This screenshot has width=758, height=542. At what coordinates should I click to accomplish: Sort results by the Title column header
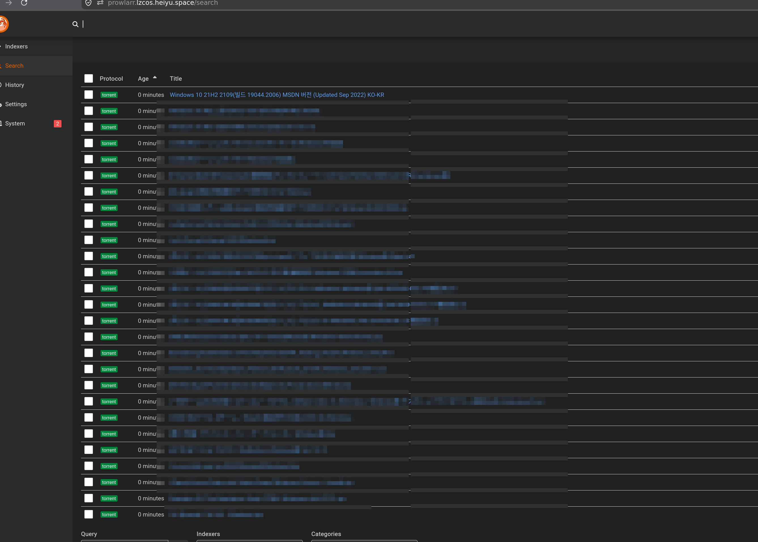click(x=176, y=78)
